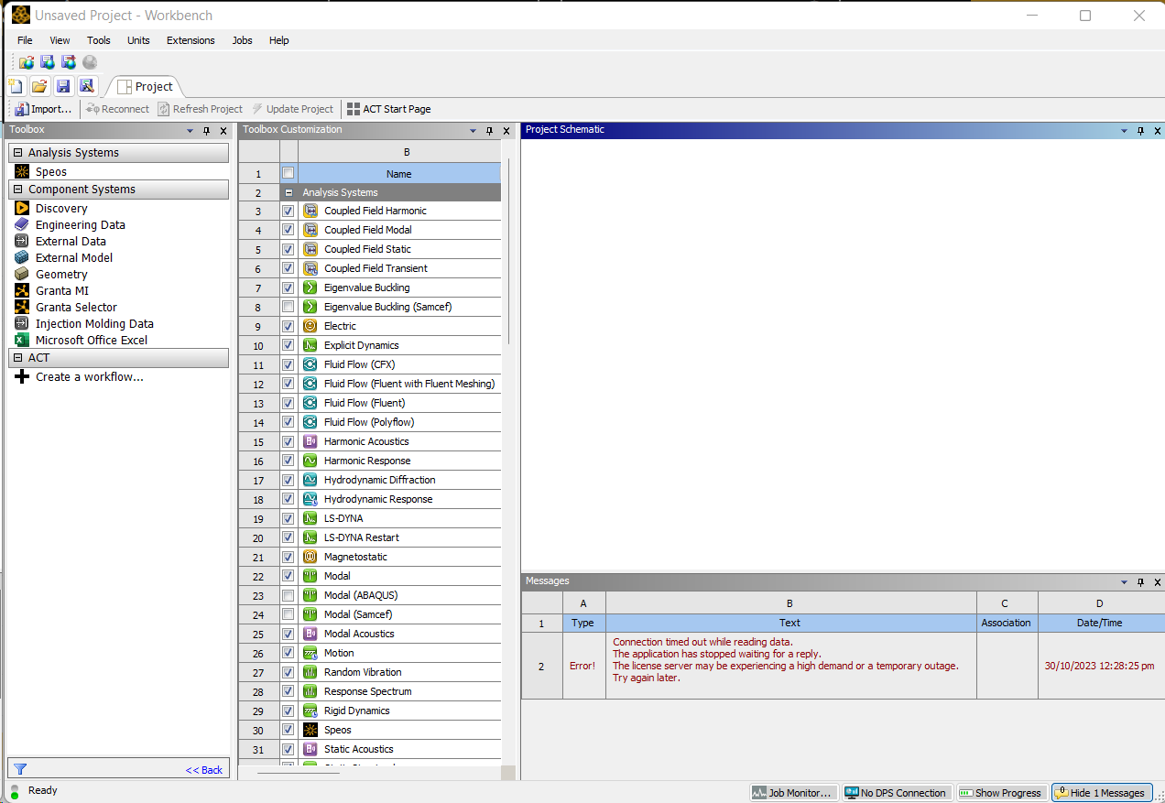Click the Speos icon in Toolbox
The width and height of the screenshot is (1165, 803).
(x=22, y=171)
